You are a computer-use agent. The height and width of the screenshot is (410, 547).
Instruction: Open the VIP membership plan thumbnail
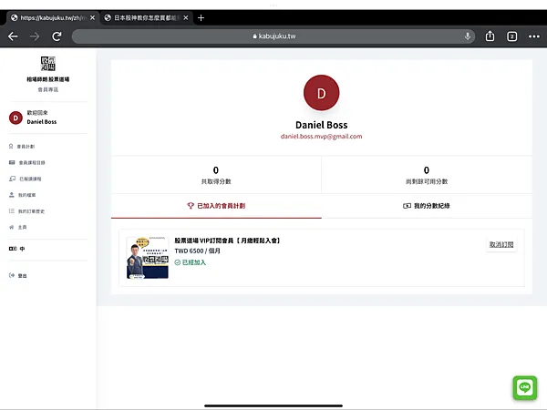(x=147, y=258)
